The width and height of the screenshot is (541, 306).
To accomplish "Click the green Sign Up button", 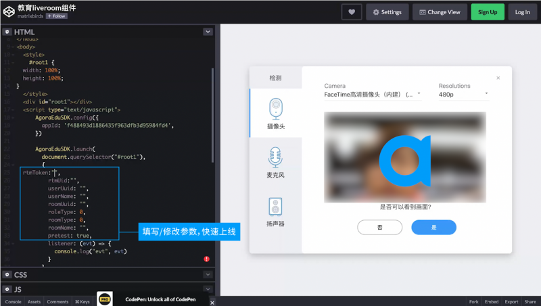I will [x=488, y=11].
